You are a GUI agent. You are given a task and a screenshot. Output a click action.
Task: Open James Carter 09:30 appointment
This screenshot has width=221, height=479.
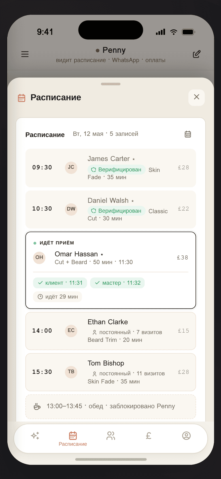[111, 168]
